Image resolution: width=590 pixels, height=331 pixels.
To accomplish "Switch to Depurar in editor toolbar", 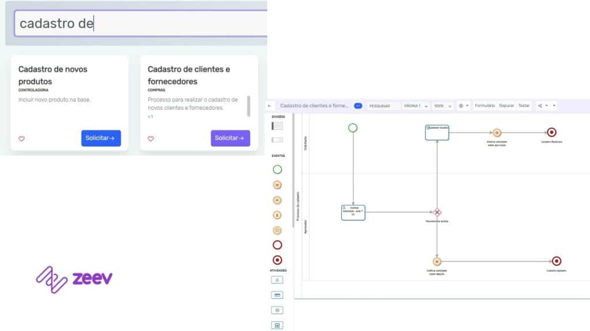I will (506, 106).
